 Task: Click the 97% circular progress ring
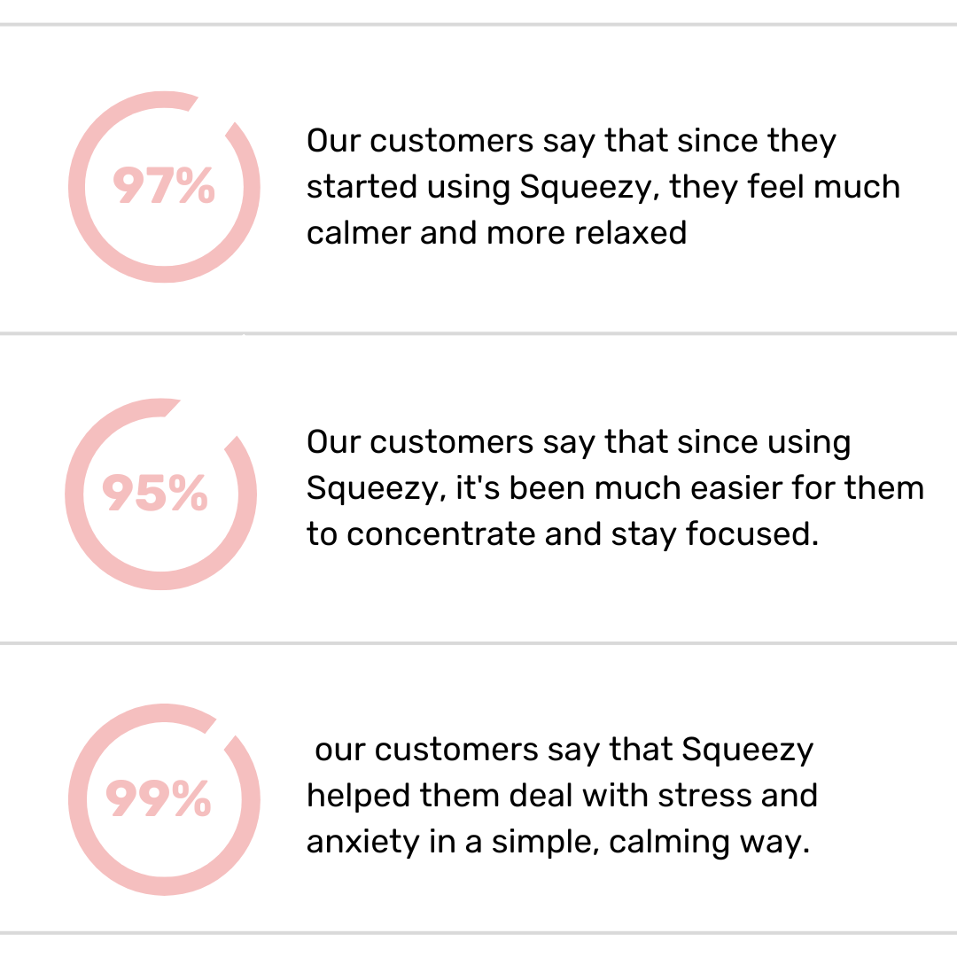(x=164, y=187)
